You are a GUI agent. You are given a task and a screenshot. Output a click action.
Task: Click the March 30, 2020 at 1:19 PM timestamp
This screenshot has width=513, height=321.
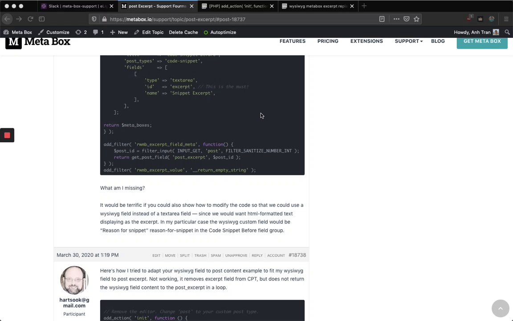[87, 255]
